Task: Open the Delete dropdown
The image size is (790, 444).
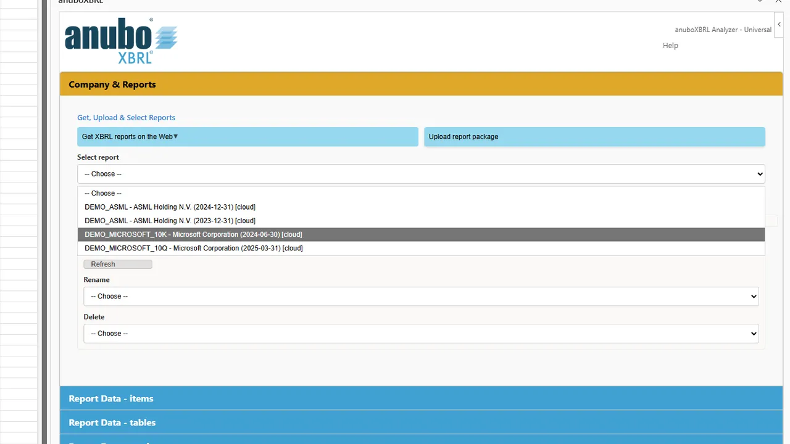Action: 421,334
